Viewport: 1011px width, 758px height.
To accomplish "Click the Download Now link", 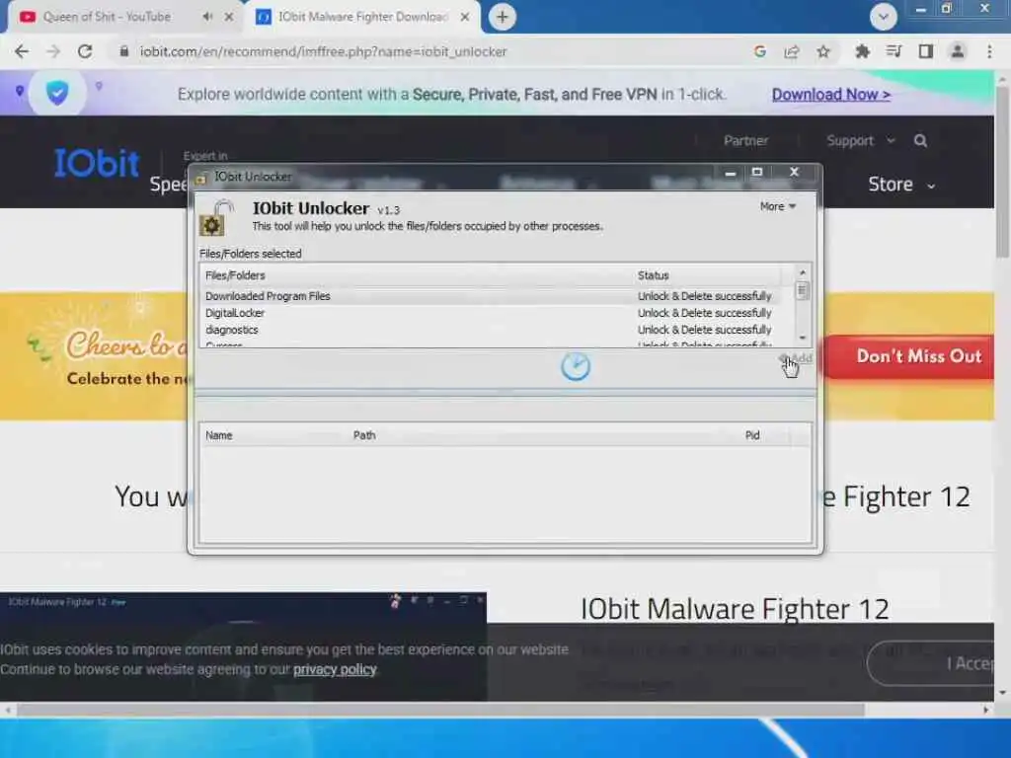I will (830, 94).
